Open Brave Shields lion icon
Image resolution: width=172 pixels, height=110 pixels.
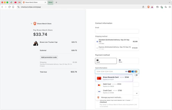148,7
